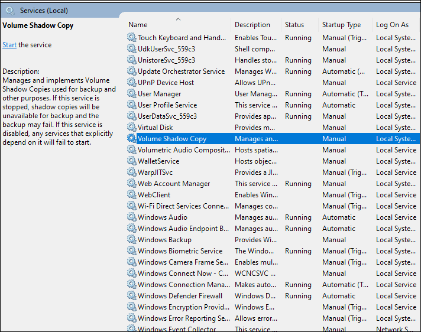421x332 pixels.
Task: Click gear icon beside UPnP Device Host
Action: pos(131,83)
